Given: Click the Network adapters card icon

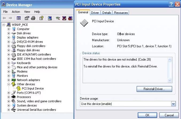Looking at the screenshot, I should point(14,80).
